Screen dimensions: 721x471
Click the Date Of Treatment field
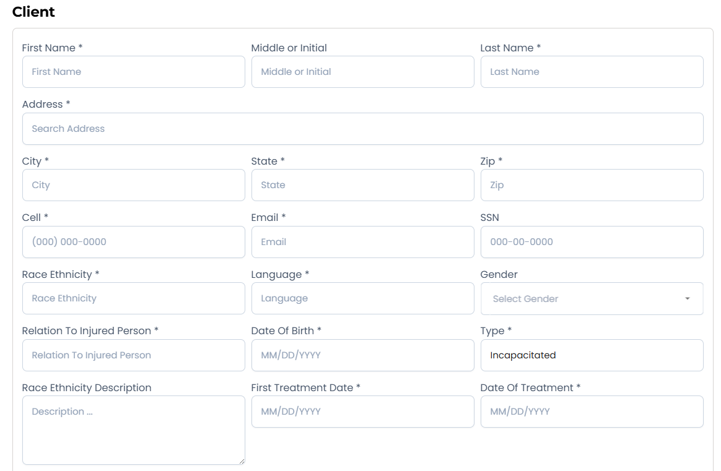tap(592, 412)
